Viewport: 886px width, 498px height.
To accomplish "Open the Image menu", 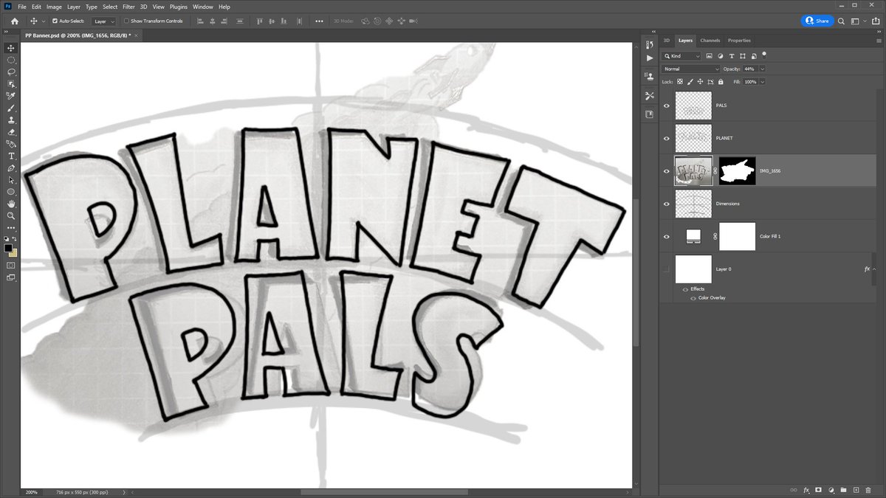I will tap(54, 7).
